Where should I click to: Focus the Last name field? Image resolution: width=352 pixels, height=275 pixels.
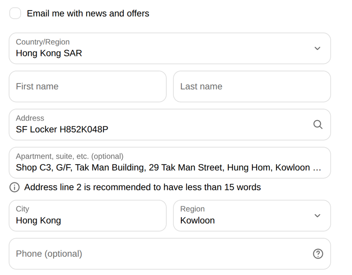click(252, 87)
